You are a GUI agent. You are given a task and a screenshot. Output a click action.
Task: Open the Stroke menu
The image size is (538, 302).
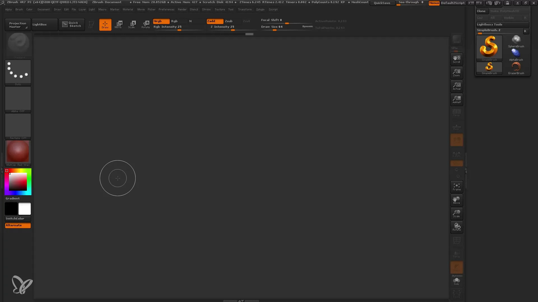tap(206, 9)
